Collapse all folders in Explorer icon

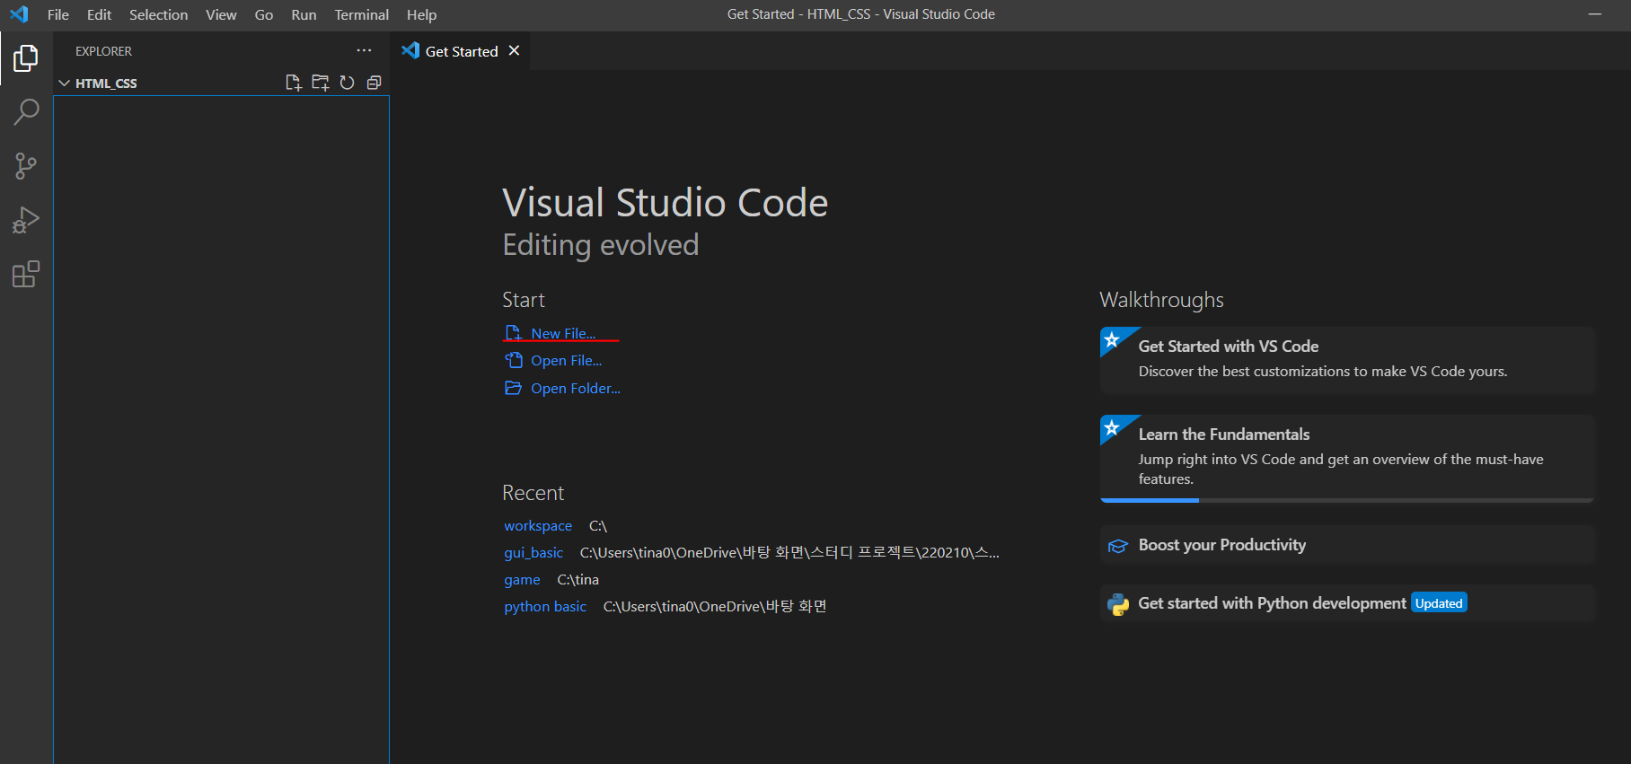coord(374,83)
